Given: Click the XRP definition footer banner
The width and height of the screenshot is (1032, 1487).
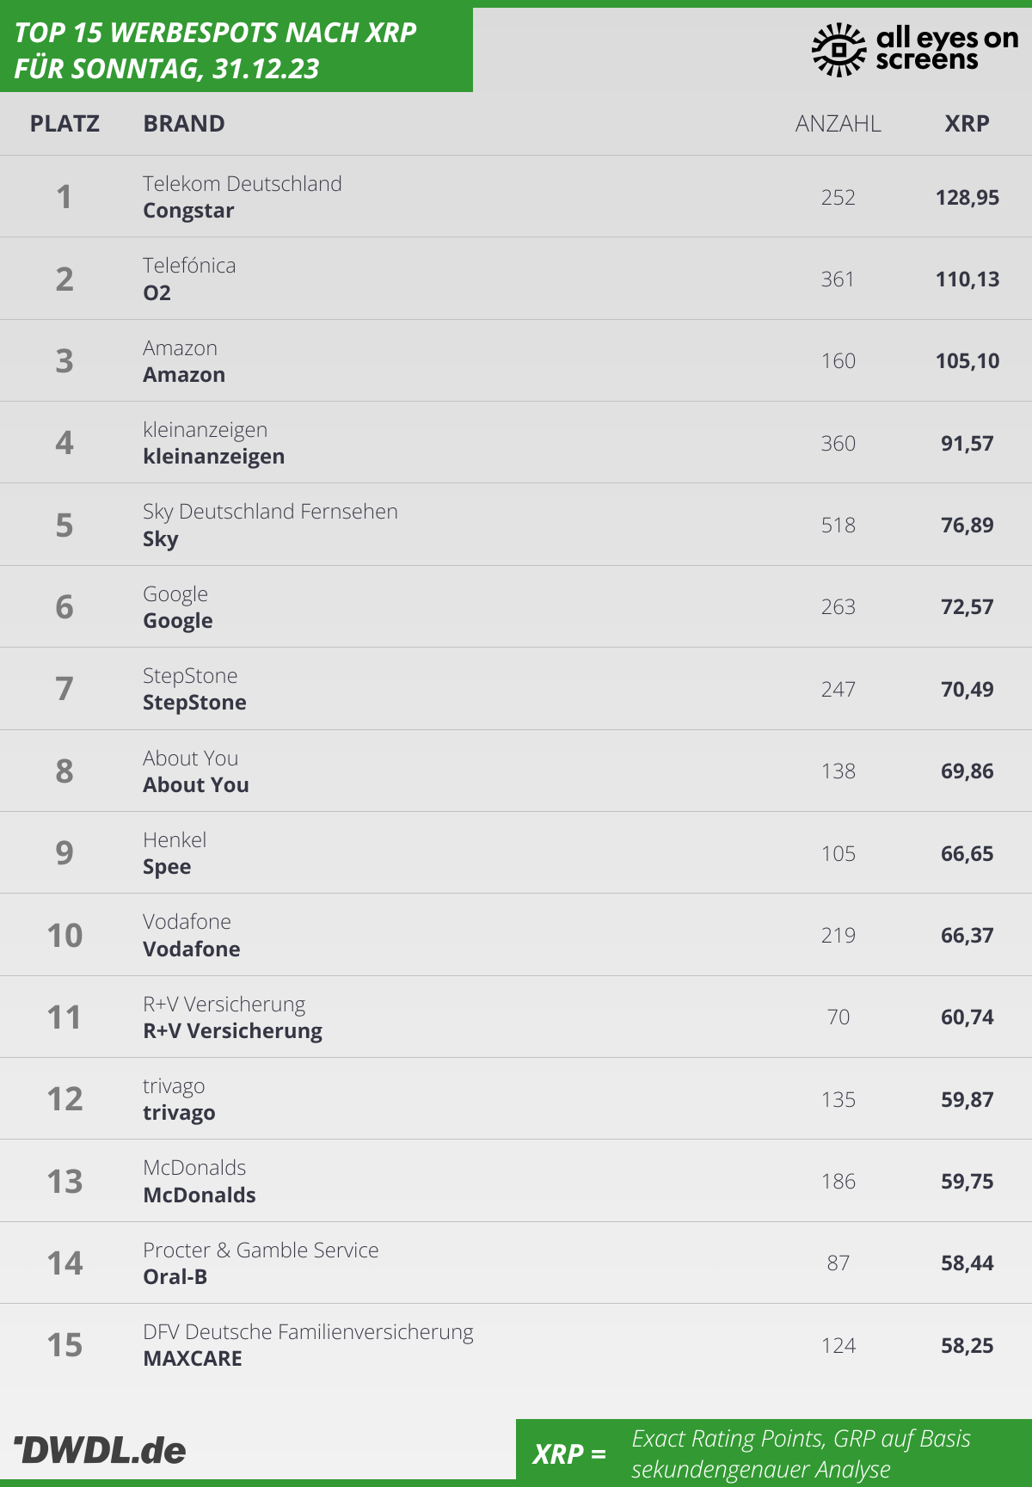Looking at the screenshot, I should (774, 1453).
